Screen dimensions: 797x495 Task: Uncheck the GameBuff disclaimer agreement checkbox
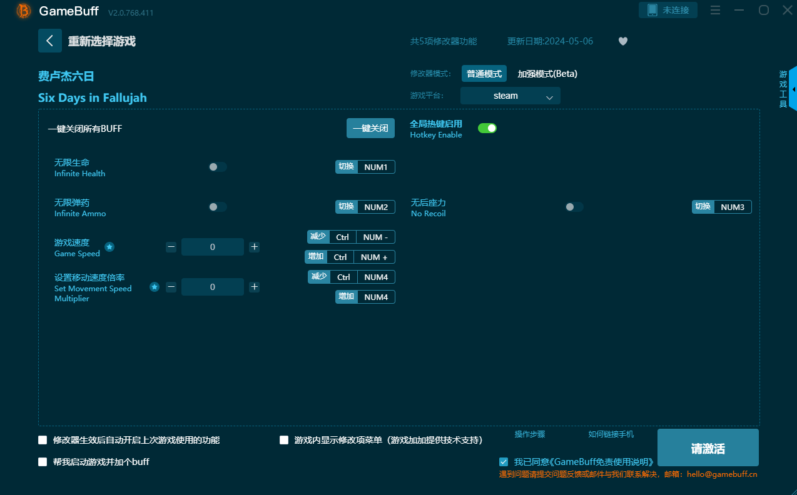(x=504, y=462)
